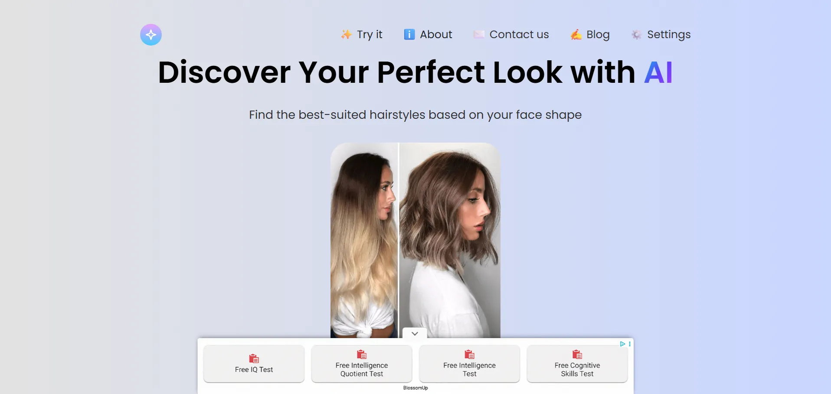Click the blue info icon beside About
Image resolution: width=831 pixels, height=394 pixels.
click(x=409, y=35)
